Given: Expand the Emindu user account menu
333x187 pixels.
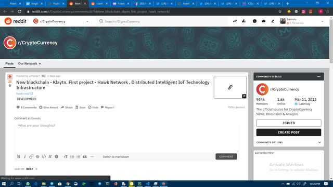Looking at the screenshot, I should point(302,21).
